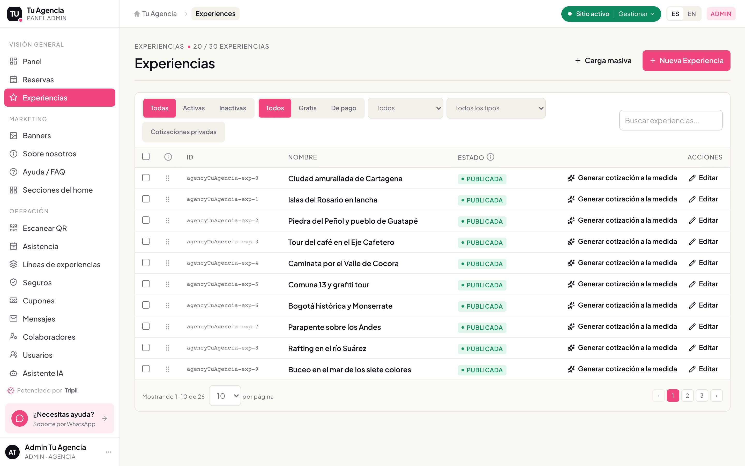Image resolution: width=745 pixels, height=466 pixels.
Task: Switch language to ES
Action: click(675, 14)
